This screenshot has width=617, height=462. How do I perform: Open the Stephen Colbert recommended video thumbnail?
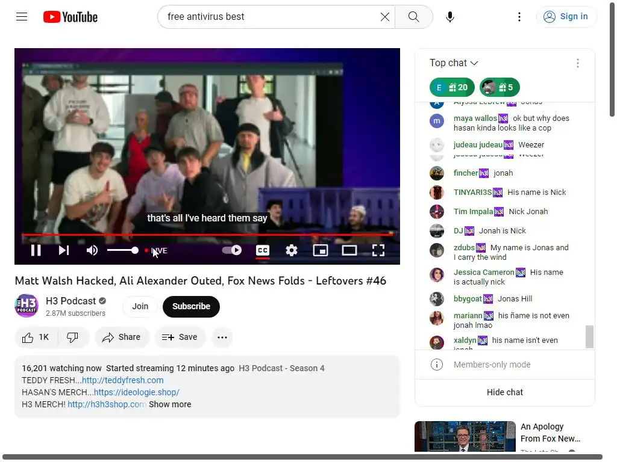(465, 437)
